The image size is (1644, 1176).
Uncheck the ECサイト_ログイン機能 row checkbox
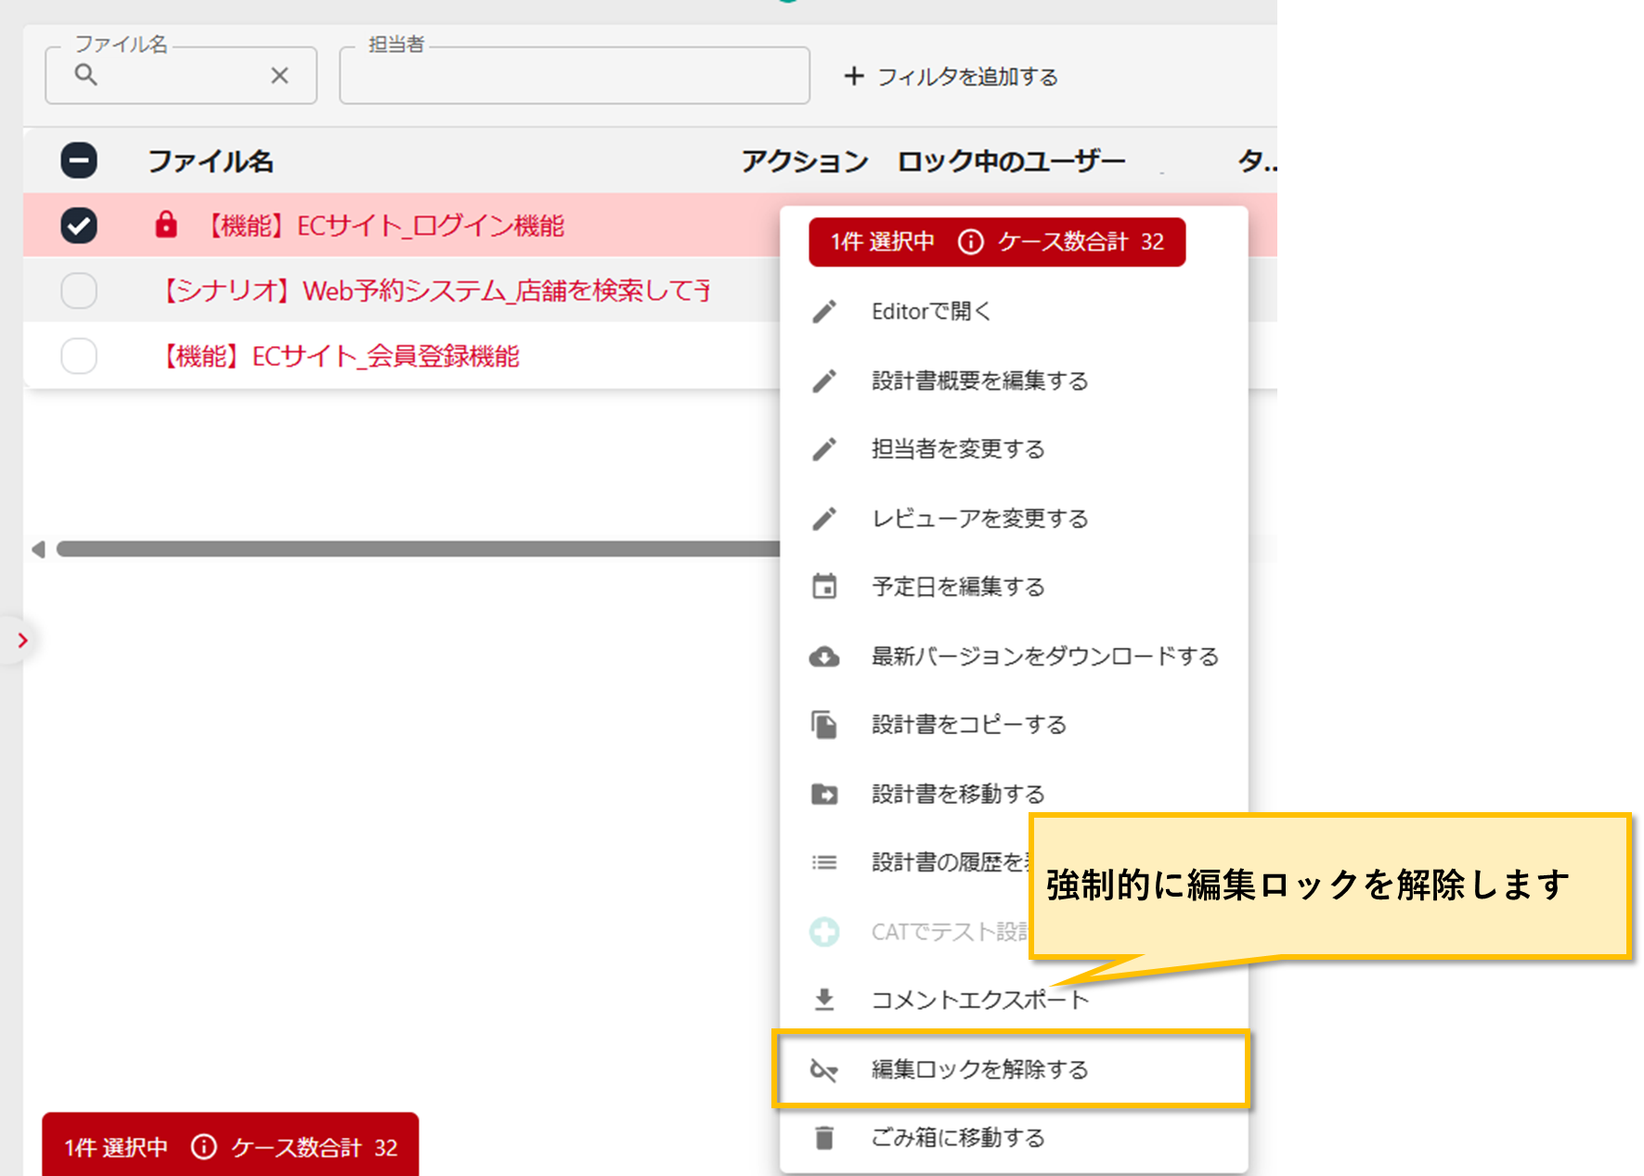click(x=79, y=226)
